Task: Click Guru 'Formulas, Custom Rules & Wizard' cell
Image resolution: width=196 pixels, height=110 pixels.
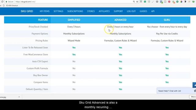Action: click(x=167, y=41)
